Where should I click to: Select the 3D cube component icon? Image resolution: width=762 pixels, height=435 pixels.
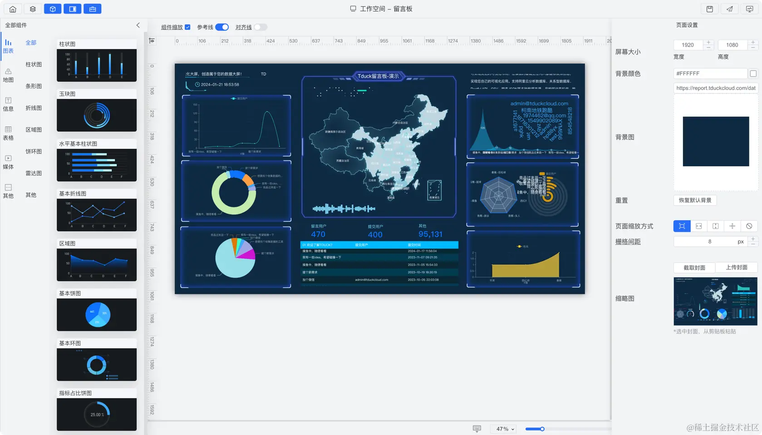(53, 9)
